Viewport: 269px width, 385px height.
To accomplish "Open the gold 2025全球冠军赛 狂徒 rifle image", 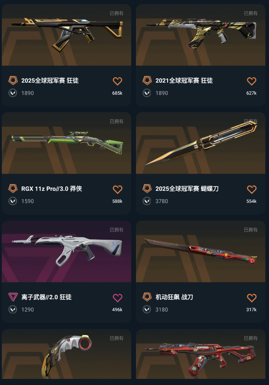I will [67, 35].
